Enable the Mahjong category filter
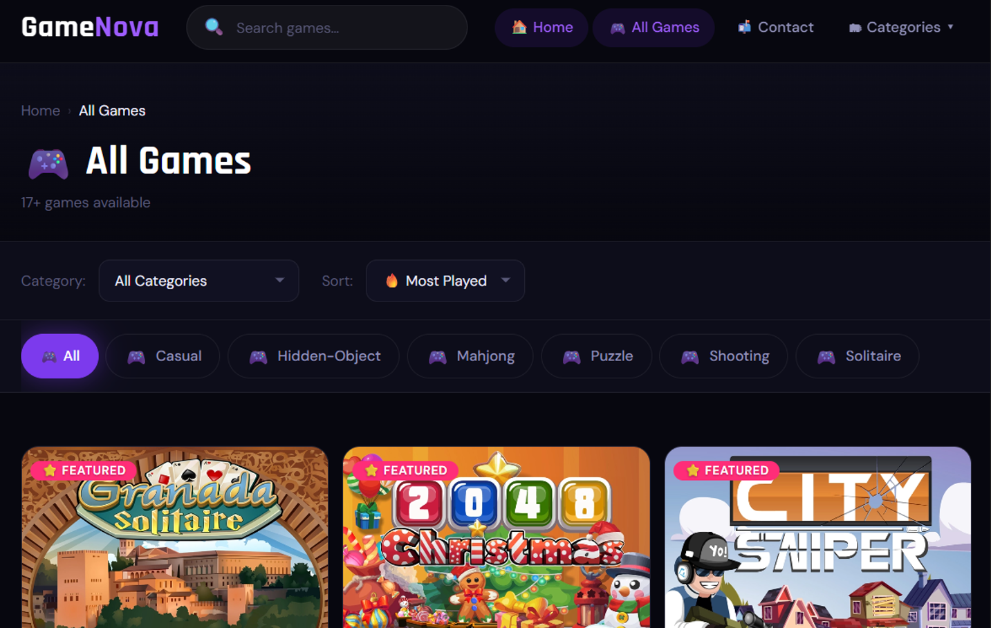This screenshot has width=991, height=628. point(470,356)
